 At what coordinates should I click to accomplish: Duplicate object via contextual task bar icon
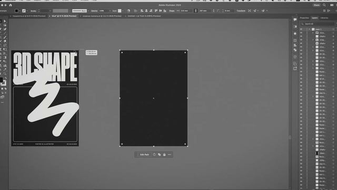159,155
